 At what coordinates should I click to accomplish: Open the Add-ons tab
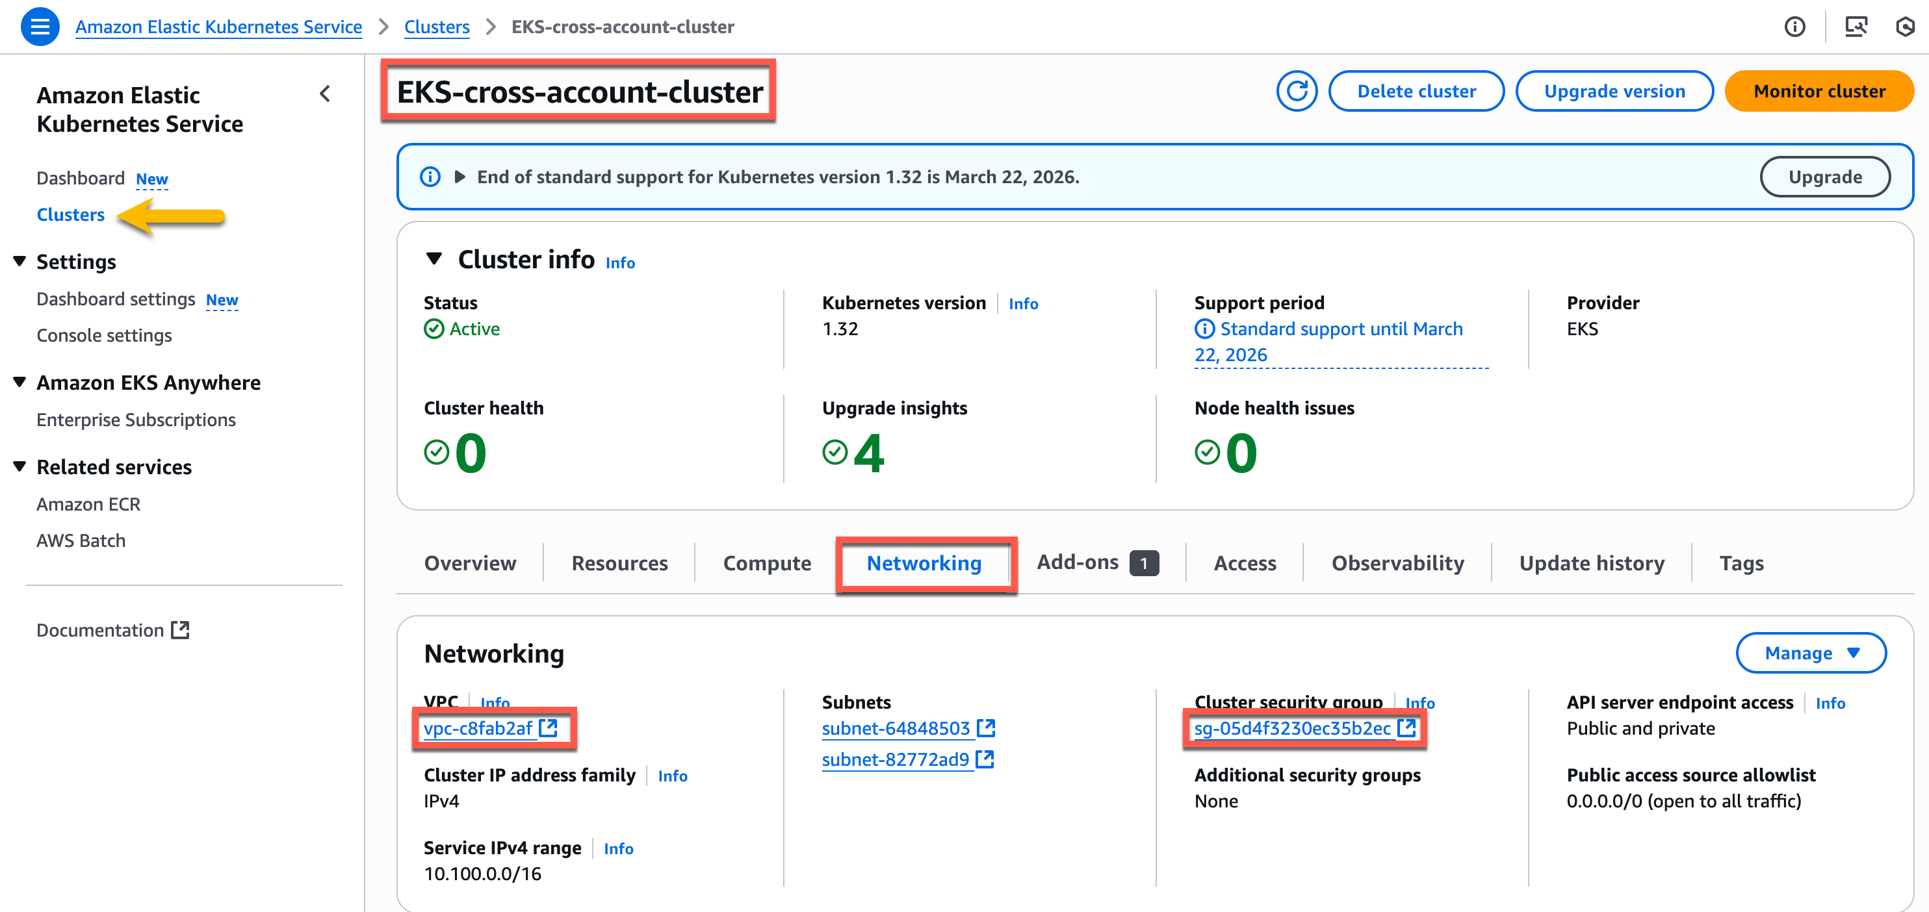(1078, 562)
